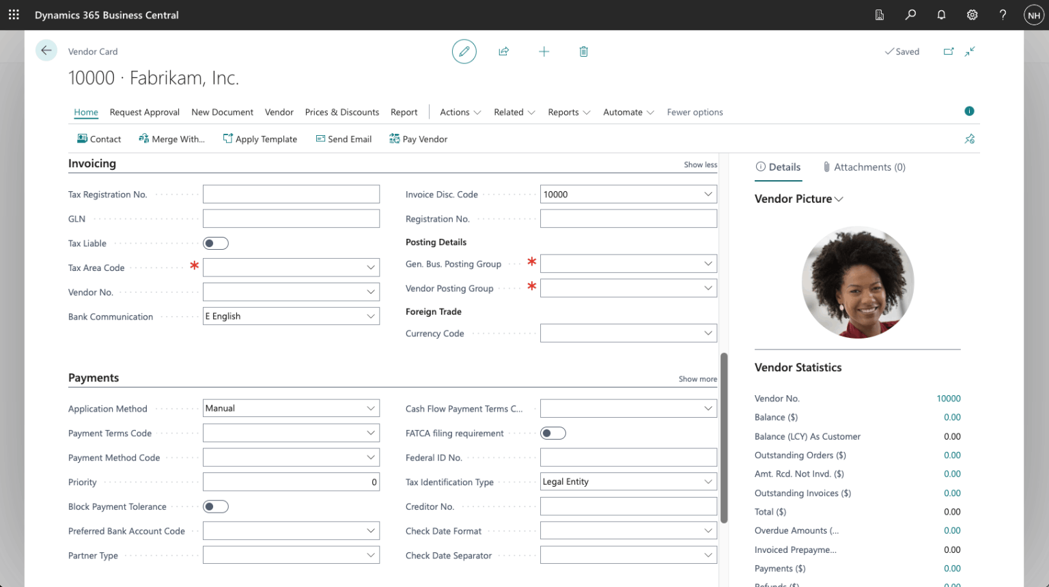This screenshot has height=587, width=1049.
Task: Open the Gen. Bus. Posting Group dropdown
Action: tap(708, 263)
